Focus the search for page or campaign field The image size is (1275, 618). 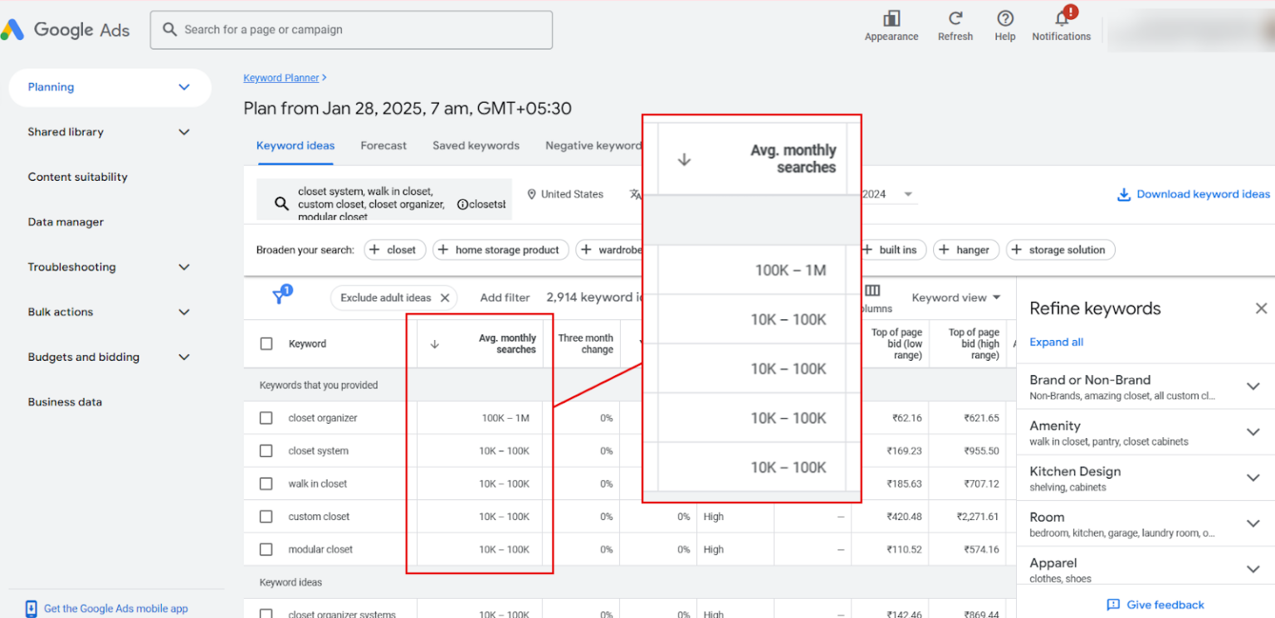click(x=351, y=30)
